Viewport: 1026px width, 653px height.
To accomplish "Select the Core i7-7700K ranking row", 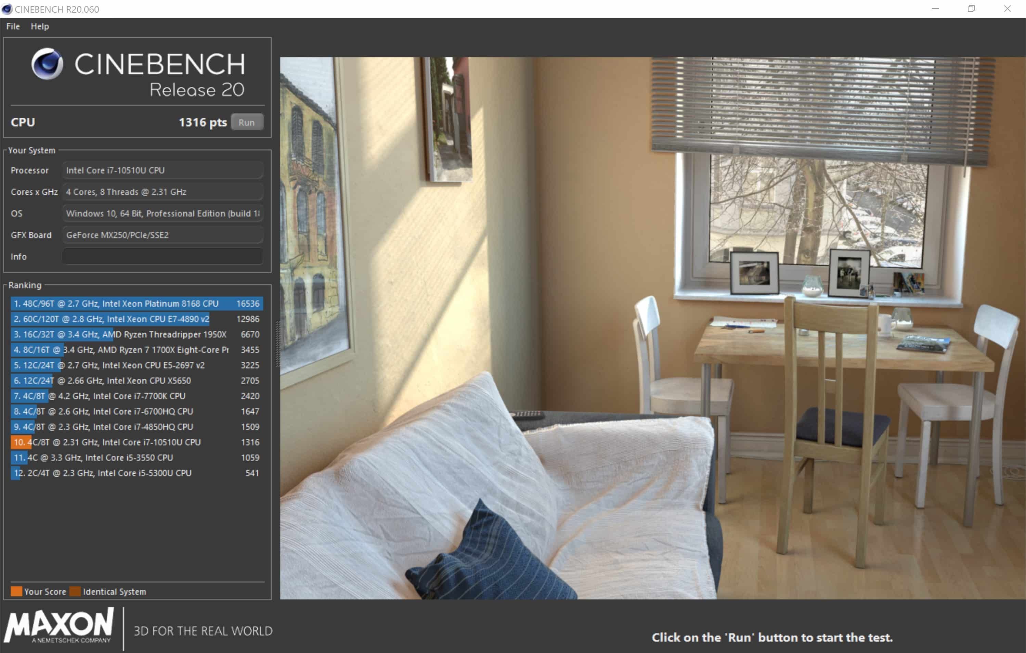I will (x=137, y=396).
